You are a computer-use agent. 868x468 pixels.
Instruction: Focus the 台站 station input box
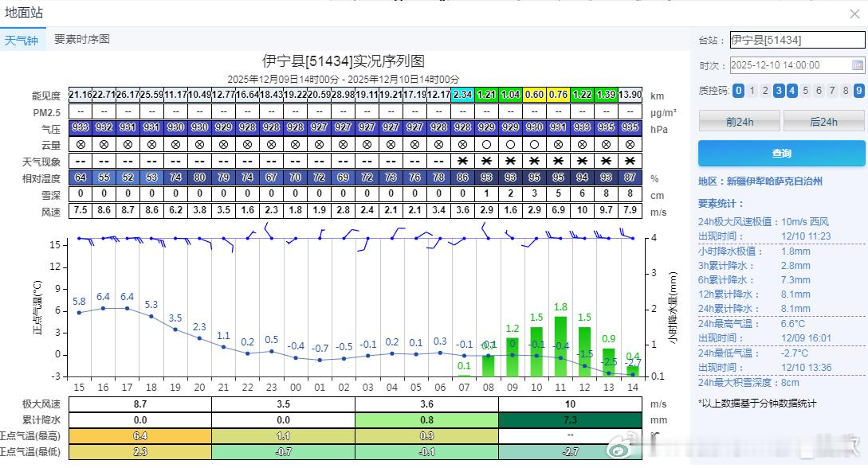[x=797, y=40]
